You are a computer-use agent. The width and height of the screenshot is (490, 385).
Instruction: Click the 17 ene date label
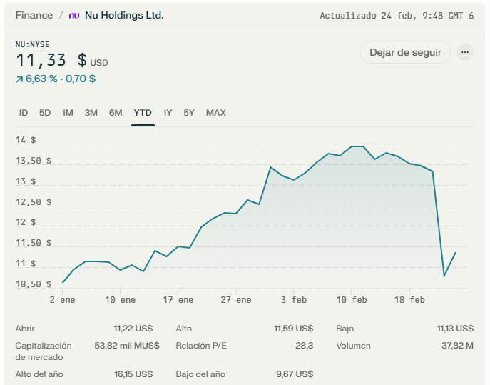coord(178,300)
